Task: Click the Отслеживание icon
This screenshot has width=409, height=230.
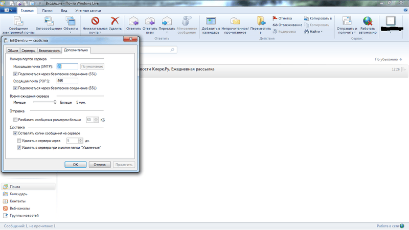Action: coord(275,25)
